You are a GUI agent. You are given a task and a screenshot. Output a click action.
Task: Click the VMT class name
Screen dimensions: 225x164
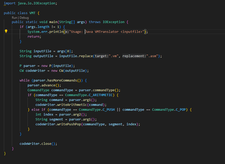(x=32, y=13)
